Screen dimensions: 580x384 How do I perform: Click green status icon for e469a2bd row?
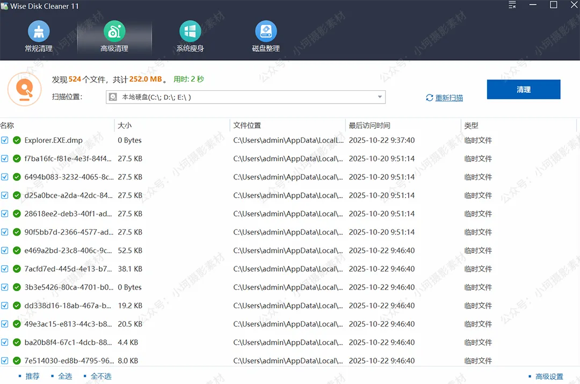click(17, 250)
